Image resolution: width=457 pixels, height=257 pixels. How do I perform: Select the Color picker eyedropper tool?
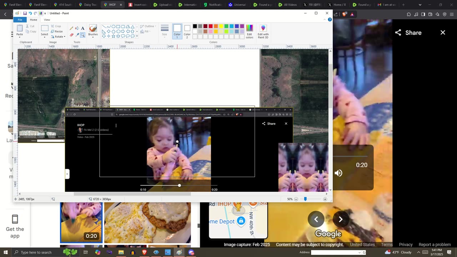(x=77, y=35)
